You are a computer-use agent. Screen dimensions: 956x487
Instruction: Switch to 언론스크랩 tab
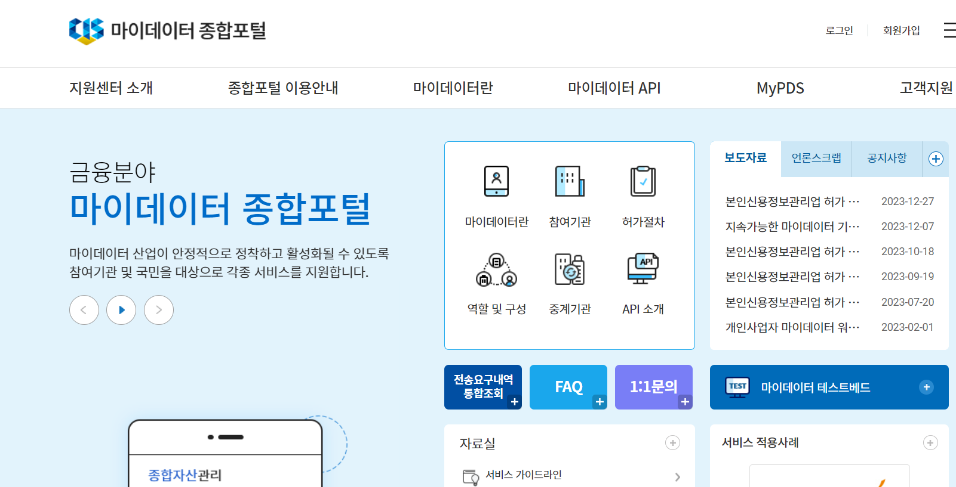[x=816, y=159]
